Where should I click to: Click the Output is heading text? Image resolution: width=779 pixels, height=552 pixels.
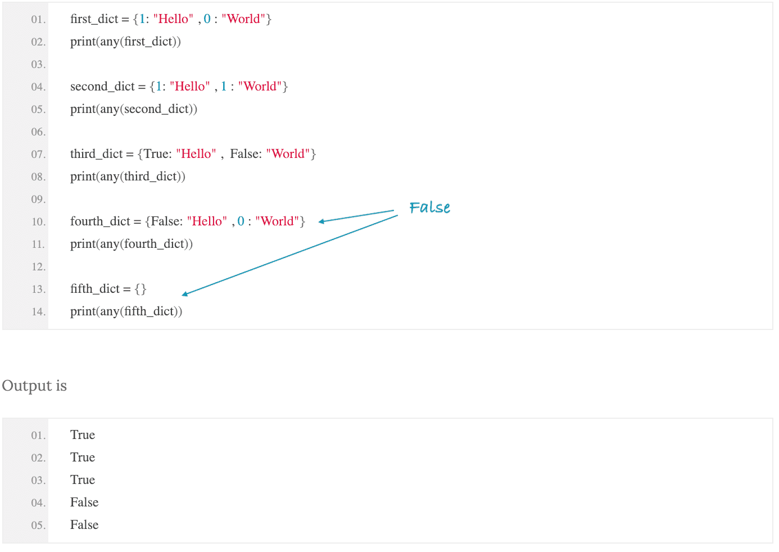pyautogui.click(x=34, y=386)
